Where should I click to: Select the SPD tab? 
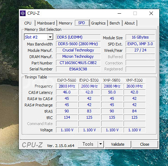pyautogui.click(x=82, y=23)
